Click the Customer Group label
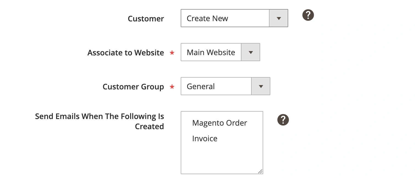The height and width of the screenshot is (178, 415). 133,86
